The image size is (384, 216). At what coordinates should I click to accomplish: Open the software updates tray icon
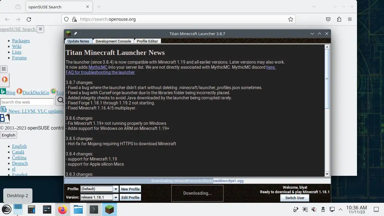[x=296, y=209]
